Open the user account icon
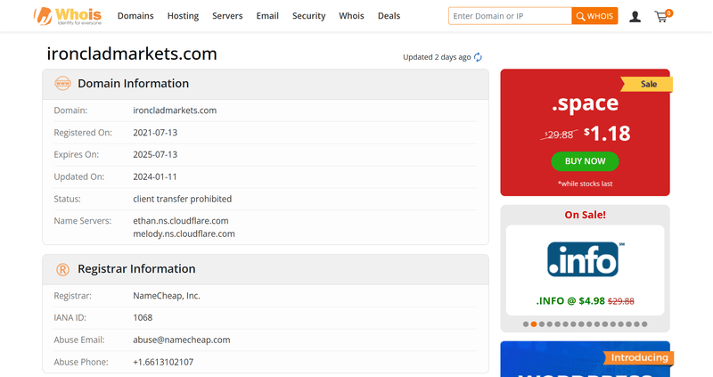 635,17
